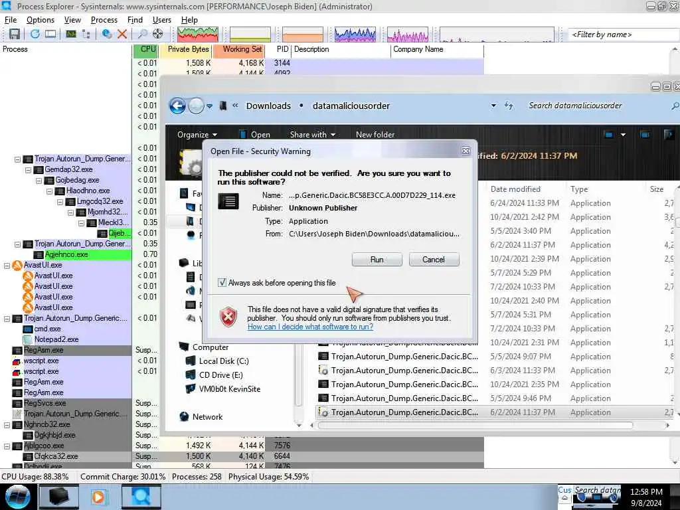Viewport: 680px width, 510px height.
Task: Toggle the lower pane toolbar icon
Action: coord(50,34)
